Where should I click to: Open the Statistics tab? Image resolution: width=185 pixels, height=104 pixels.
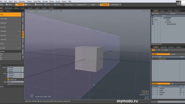pos(161,84)
